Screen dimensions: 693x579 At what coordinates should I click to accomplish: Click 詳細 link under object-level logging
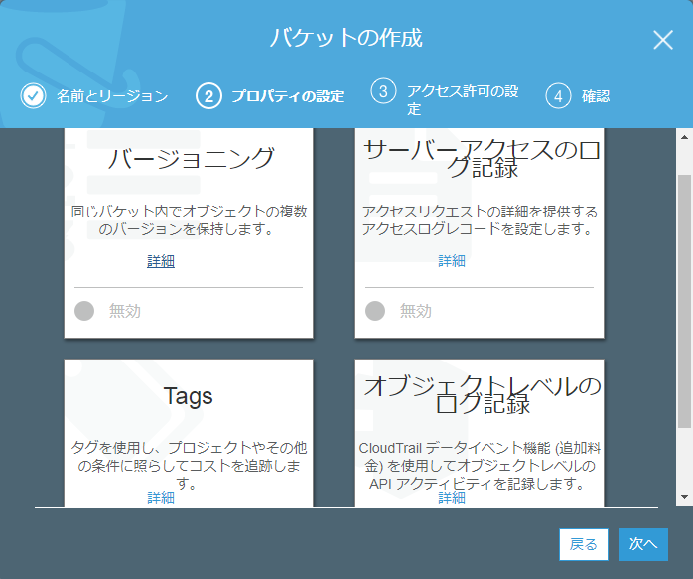point(452,498)
